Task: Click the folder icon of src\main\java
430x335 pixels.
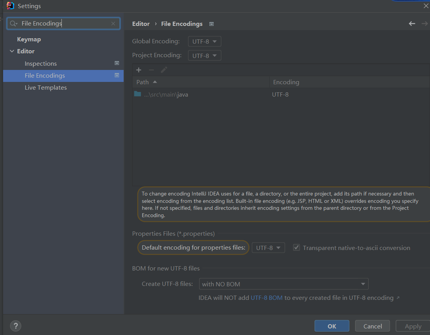Action: coord(138,94)
